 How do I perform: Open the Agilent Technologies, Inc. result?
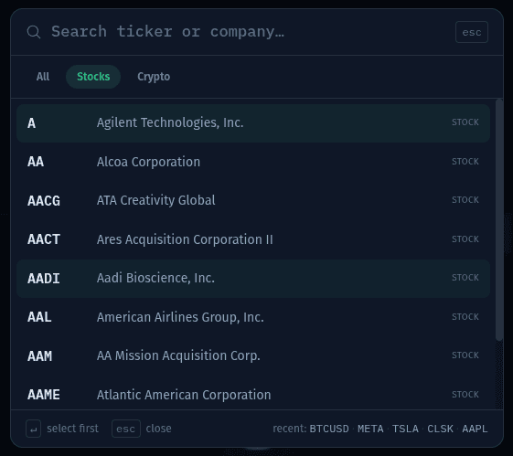253,122
